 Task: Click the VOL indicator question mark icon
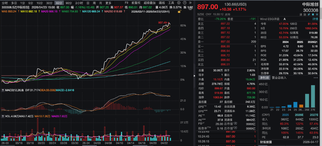pos(3,116)
